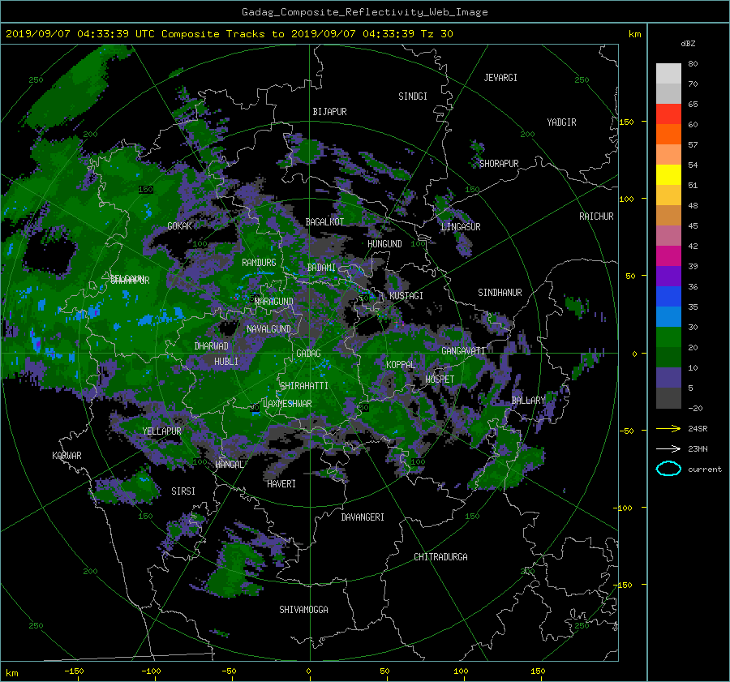Click the NAVALGUND city label
Screen dimensions: 730x682
coord(268,329)
